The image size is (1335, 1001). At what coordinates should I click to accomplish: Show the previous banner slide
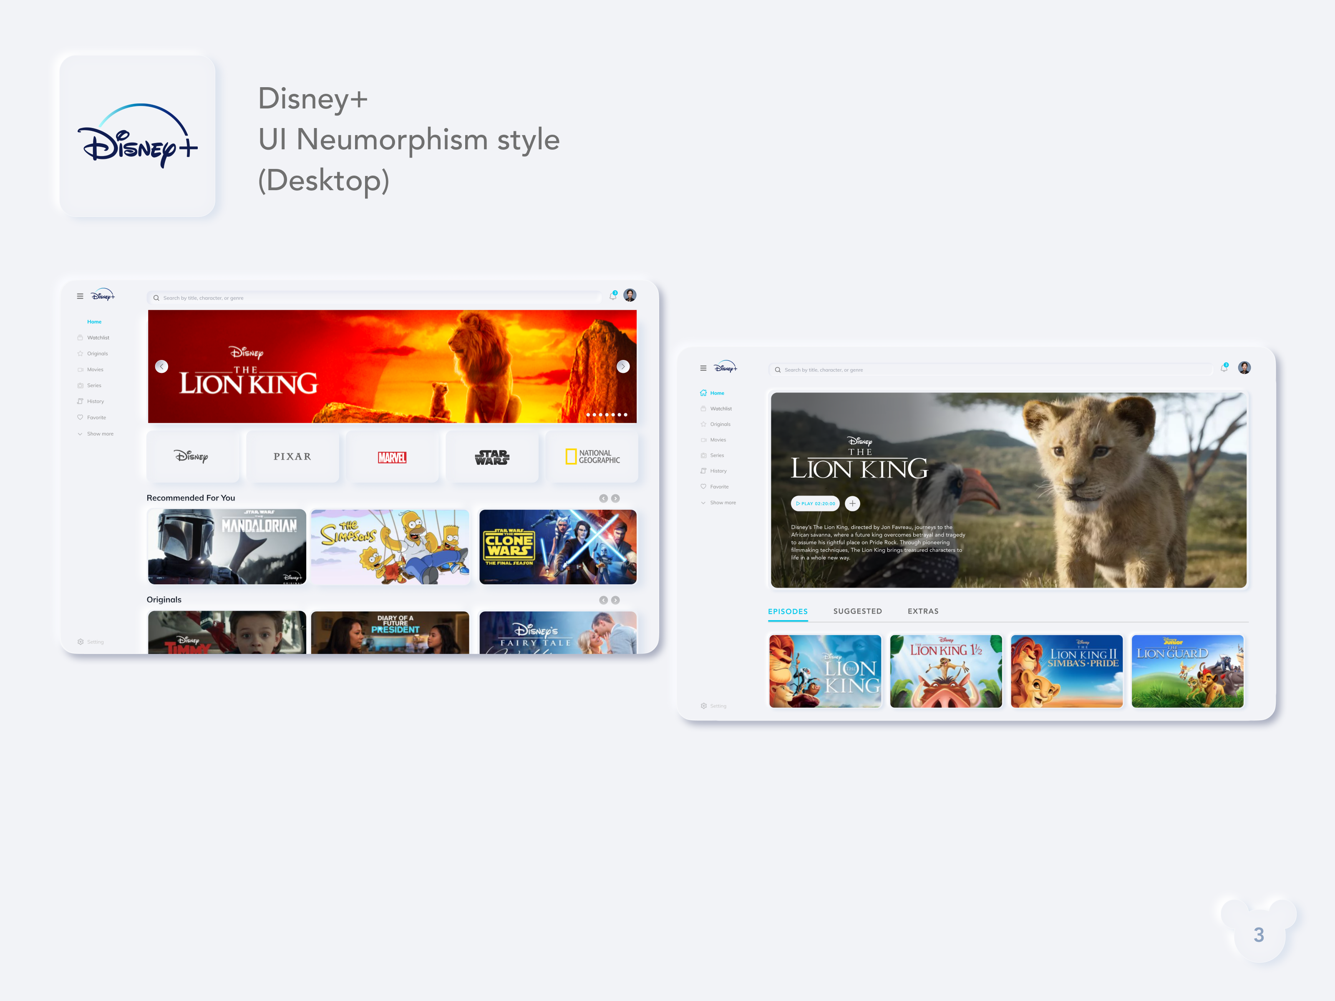161,366
